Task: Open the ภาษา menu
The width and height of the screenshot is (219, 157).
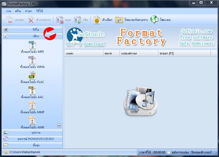Action: (x=28, y=11)
